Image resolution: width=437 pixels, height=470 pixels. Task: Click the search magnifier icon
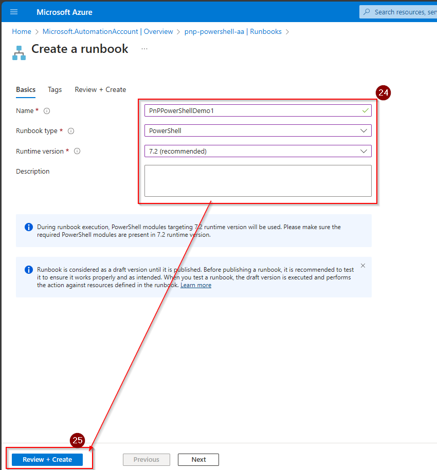click(x=367, y=12)
